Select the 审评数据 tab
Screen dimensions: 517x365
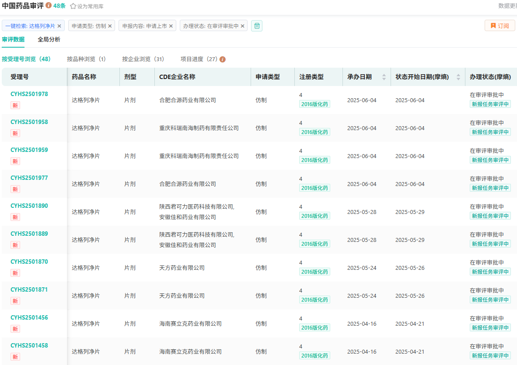pyautogui.click(x=13, y=39)
